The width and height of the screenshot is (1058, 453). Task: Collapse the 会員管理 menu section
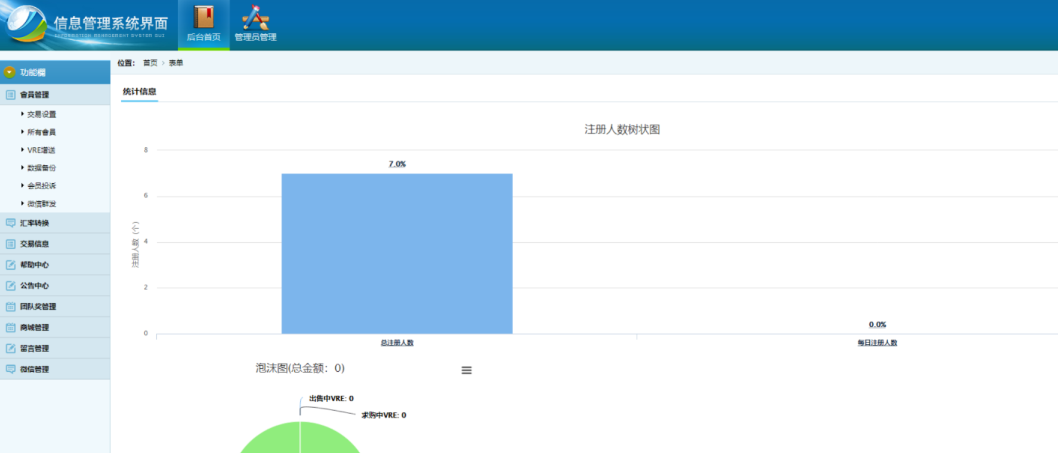click(x=35, y=94)
